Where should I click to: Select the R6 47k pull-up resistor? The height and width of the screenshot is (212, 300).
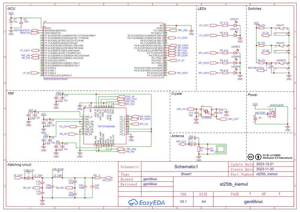pyautogui.click(x=261, y=28)
